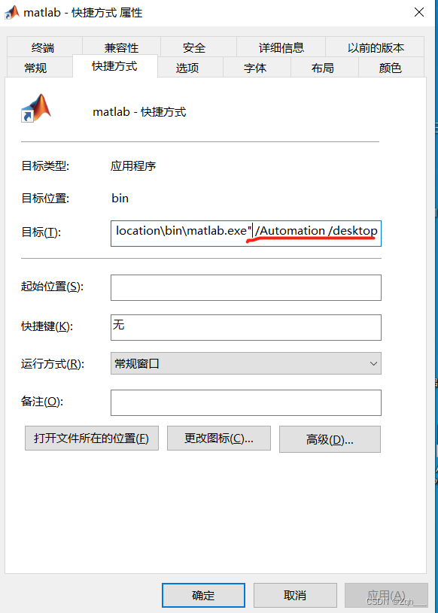
Task: Open the 终端 tab
Action: pos(43,47)
